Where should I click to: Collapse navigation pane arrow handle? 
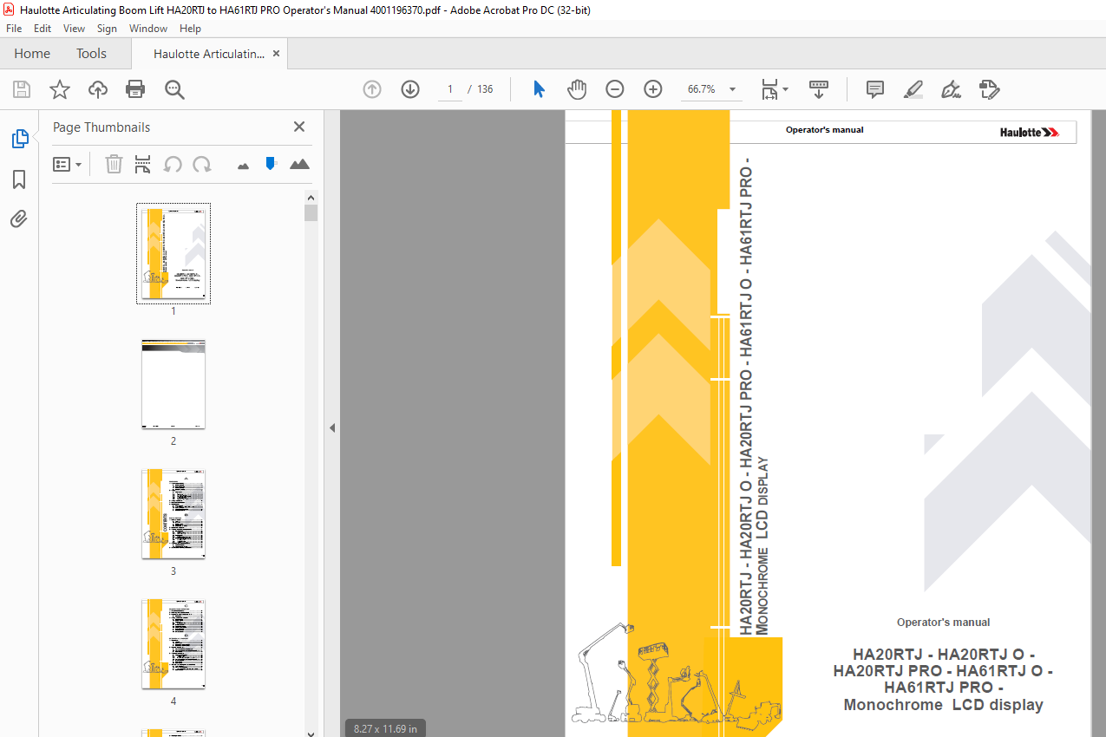(x=332, y=427)
